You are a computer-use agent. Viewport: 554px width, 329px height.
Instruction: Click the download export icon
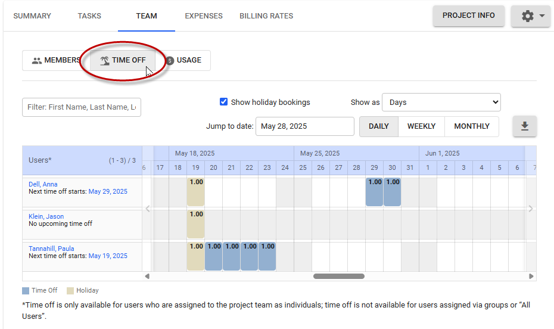[525, 126]
